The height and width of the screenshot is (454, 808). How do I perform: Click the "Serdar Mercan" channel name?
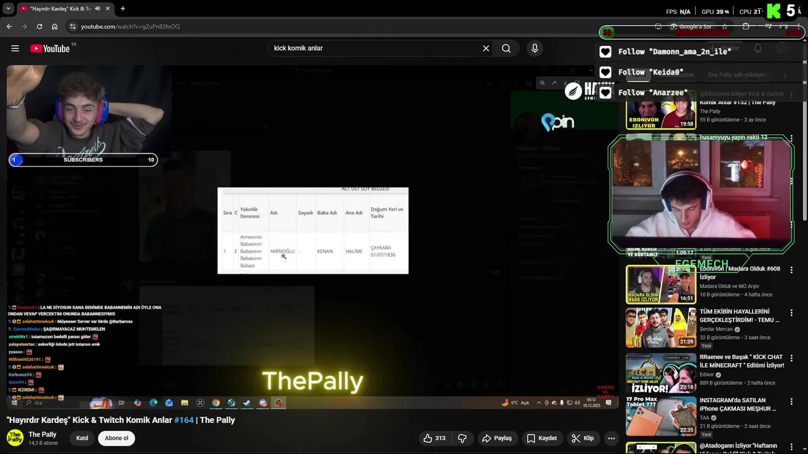pyautogui.click(x=716, y=329)
